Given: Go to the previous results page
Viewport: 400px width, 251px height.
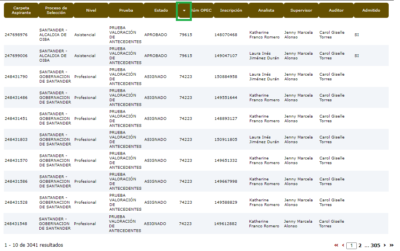Looking at the screenshot, I should 343,245.
